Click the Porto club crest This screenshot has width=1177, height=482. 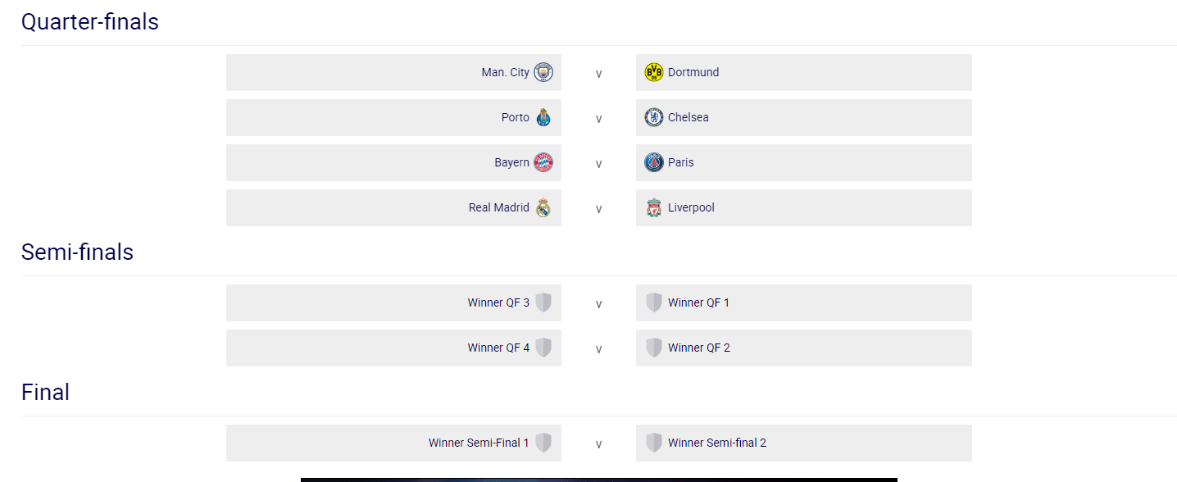point(543,117)
